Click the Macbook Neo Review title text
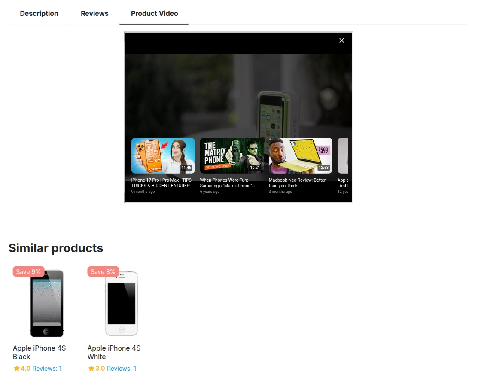The image size is (481, 378). click(x=297, y=183)
